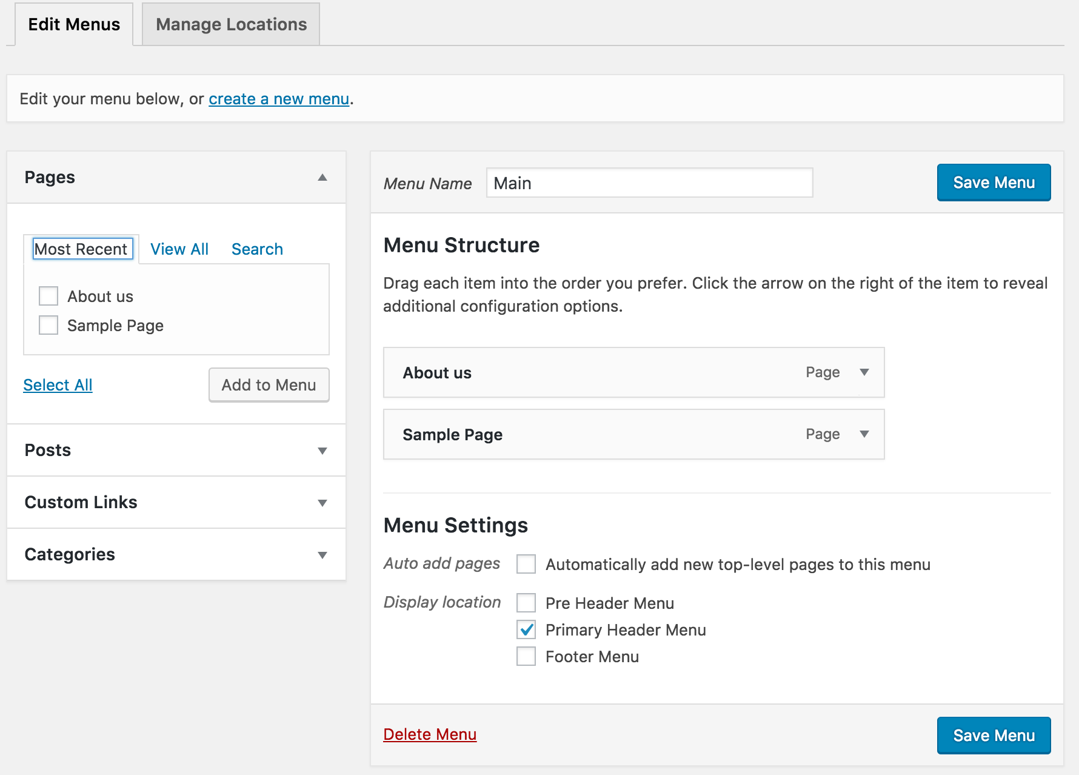The image size is (1079, 775).
Task: Uncheck Primary Header Menu location
Action: [526, 630]
